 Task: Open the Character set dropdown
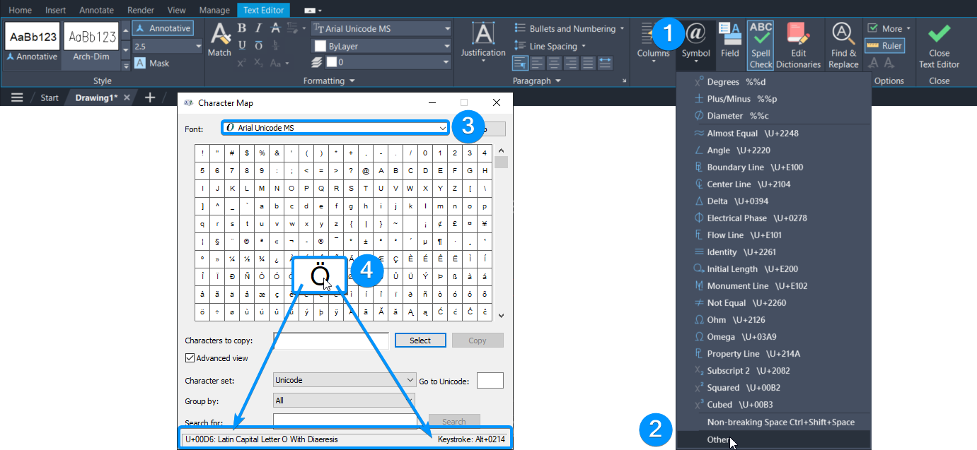pos(344,380)
